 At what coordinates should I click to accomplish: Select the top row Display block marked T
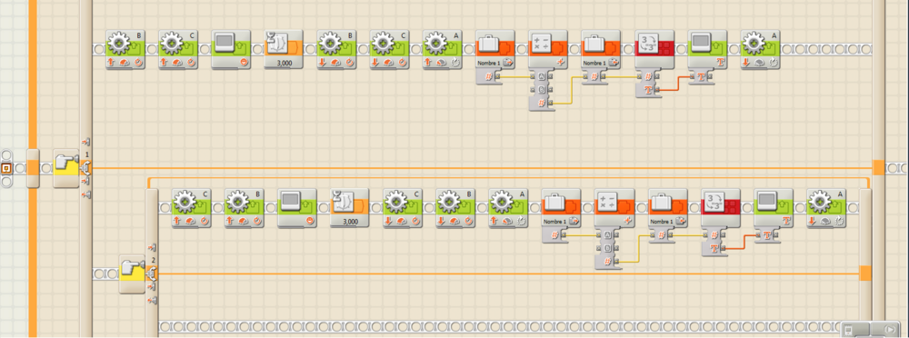[x=707, y=49]
